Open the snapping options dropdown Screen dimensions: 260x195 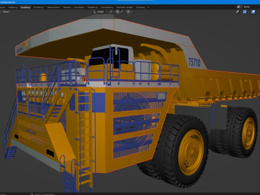pyautogui.click(x=122, y=12)
